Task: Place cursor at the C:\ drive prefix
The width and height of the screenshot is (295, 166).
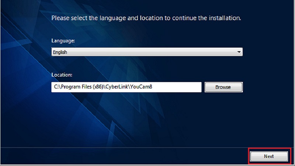Action: 55,87
